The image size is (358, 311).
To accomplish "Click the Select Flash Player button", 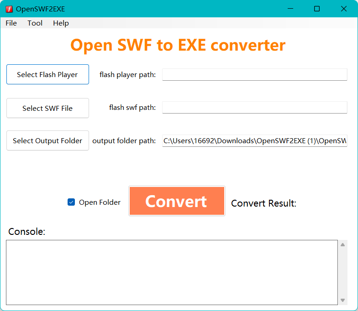I will click(x=47, y=74).
